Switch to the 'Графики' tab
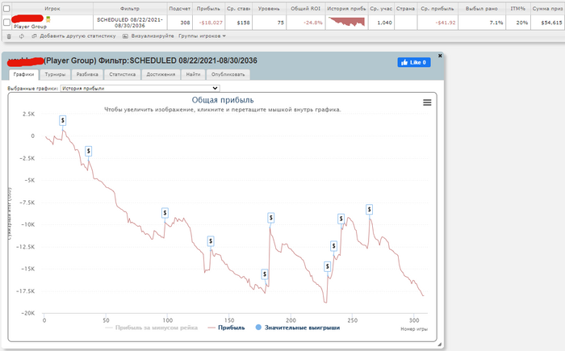The height and width of the screenshot is (351, 565). pyautogui.click(x=23, y=74)
